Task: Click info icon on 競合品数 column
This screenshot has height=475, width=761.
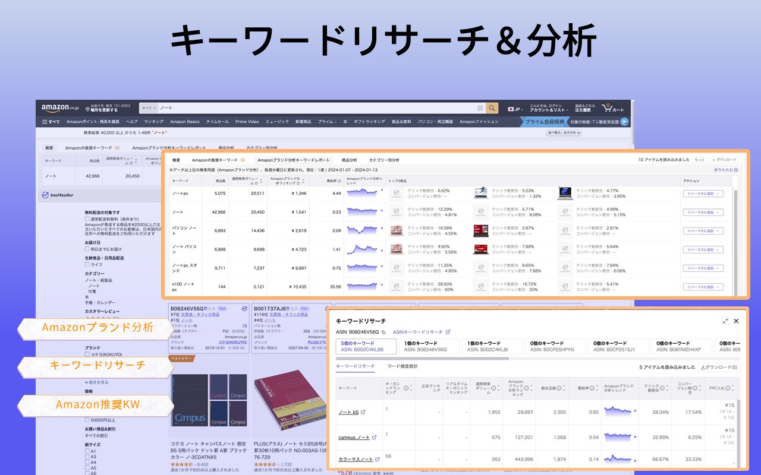Action: pyautogui.click(x=561, y=388)
